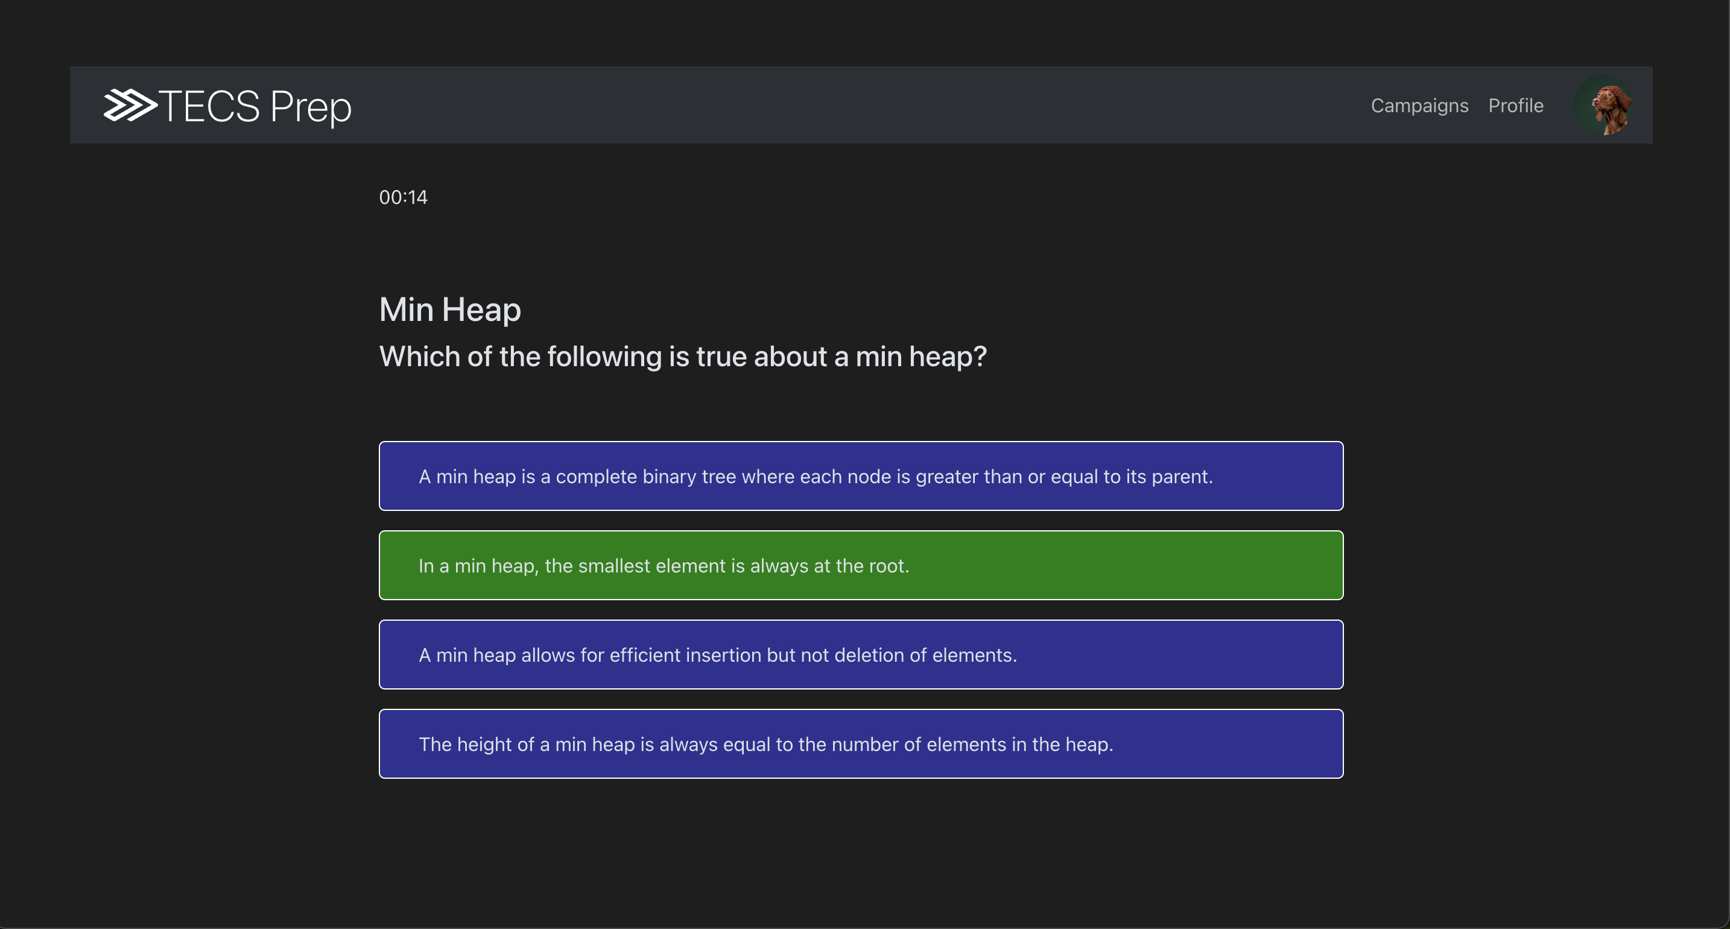Click the 00:14 countdown timer
1730x929 pixels.
(403, 197)
